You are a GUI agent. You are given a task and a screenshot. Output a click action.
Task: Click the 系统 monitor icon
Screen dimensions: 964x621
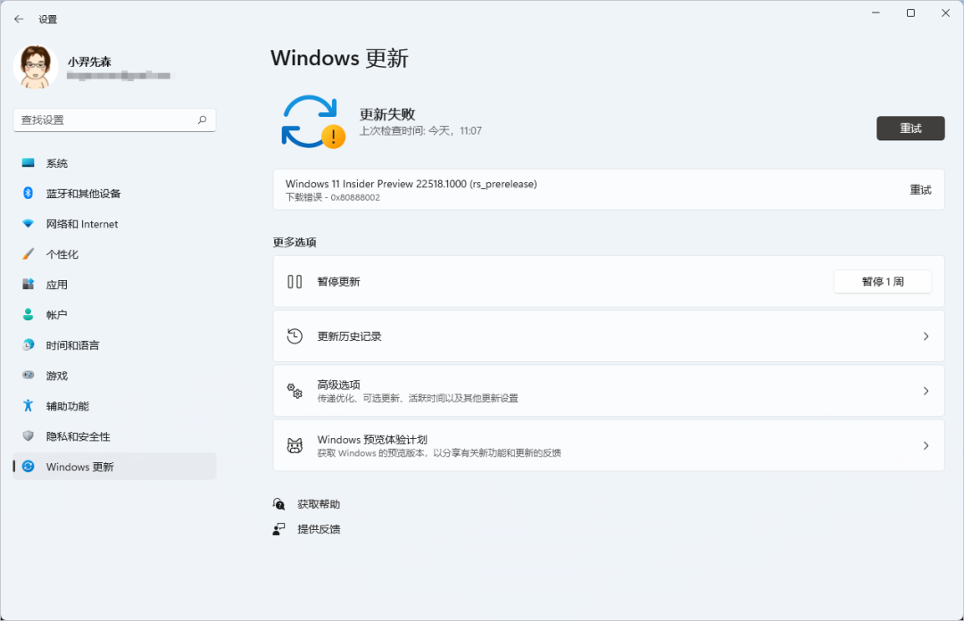(29, 163)
